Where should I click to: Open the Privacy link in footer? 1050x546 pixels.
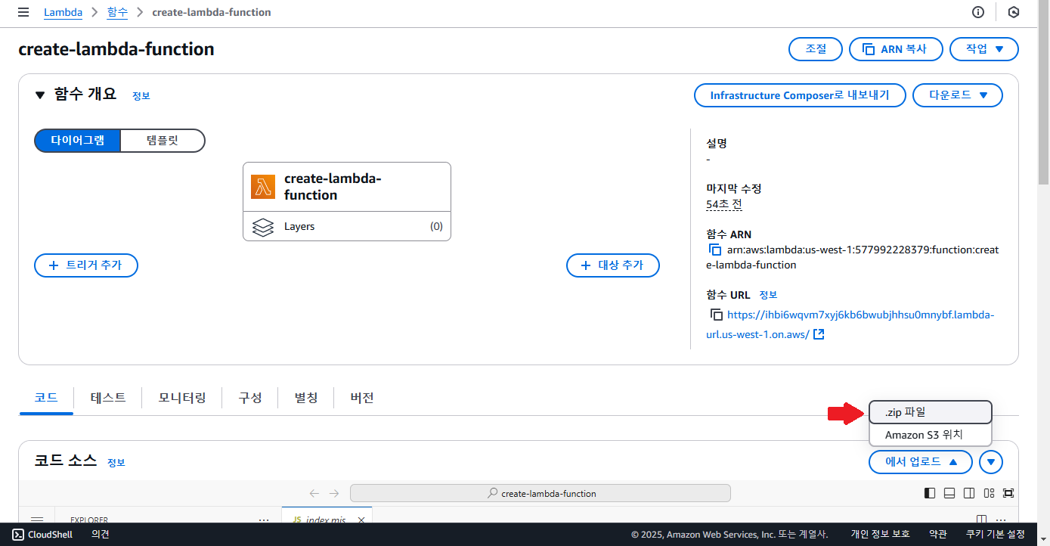pyautogui.click(x=881, y=535)
